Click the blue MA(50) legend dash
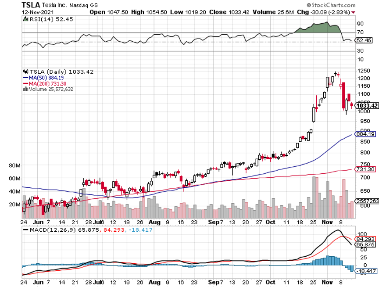The height and width of the screenshot is (287, 379). point(25,78)
